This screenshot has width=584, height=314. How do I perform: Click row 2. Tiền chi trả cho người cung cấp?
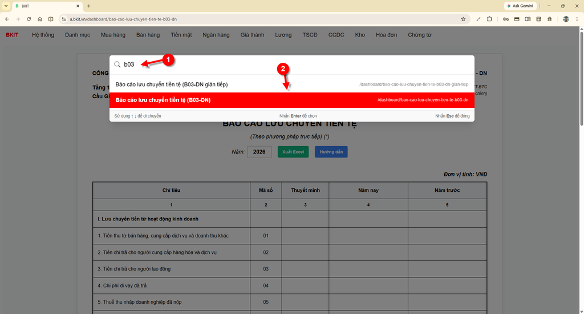click(x=290, y=252)
